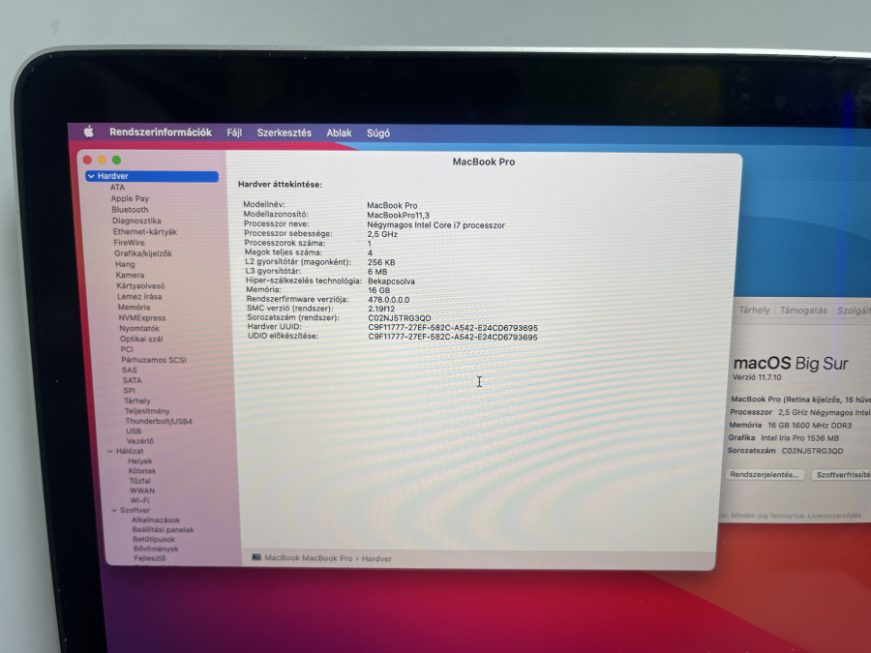Open the Fájl menu

(234, 133)
